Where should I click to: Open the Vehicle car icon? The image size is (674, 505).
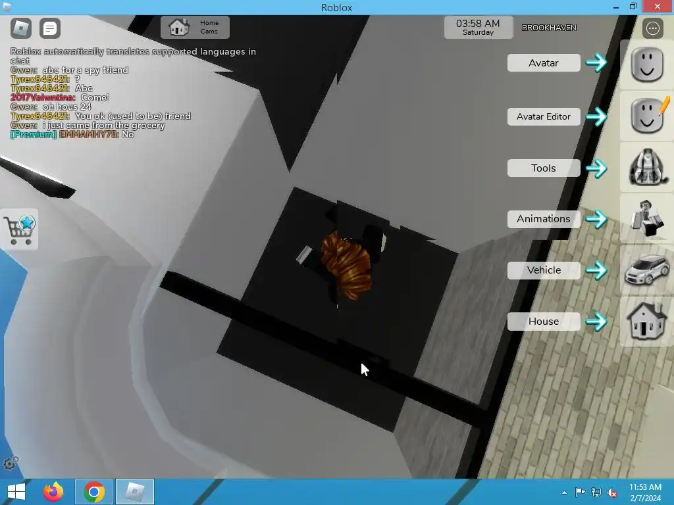tap(646, 270)
